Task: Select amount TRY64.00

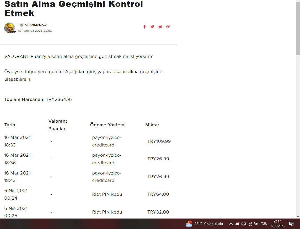Action: coord(158,194)
